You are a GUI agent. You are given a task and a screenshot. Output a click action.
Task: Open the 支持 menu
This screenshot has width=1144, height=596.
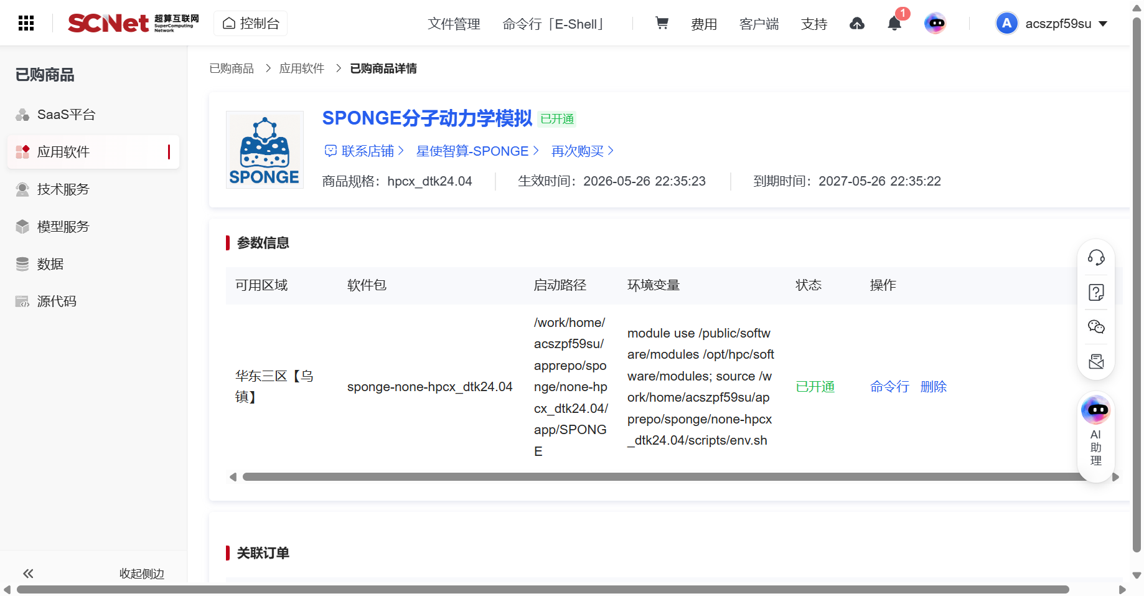(814, 24)
